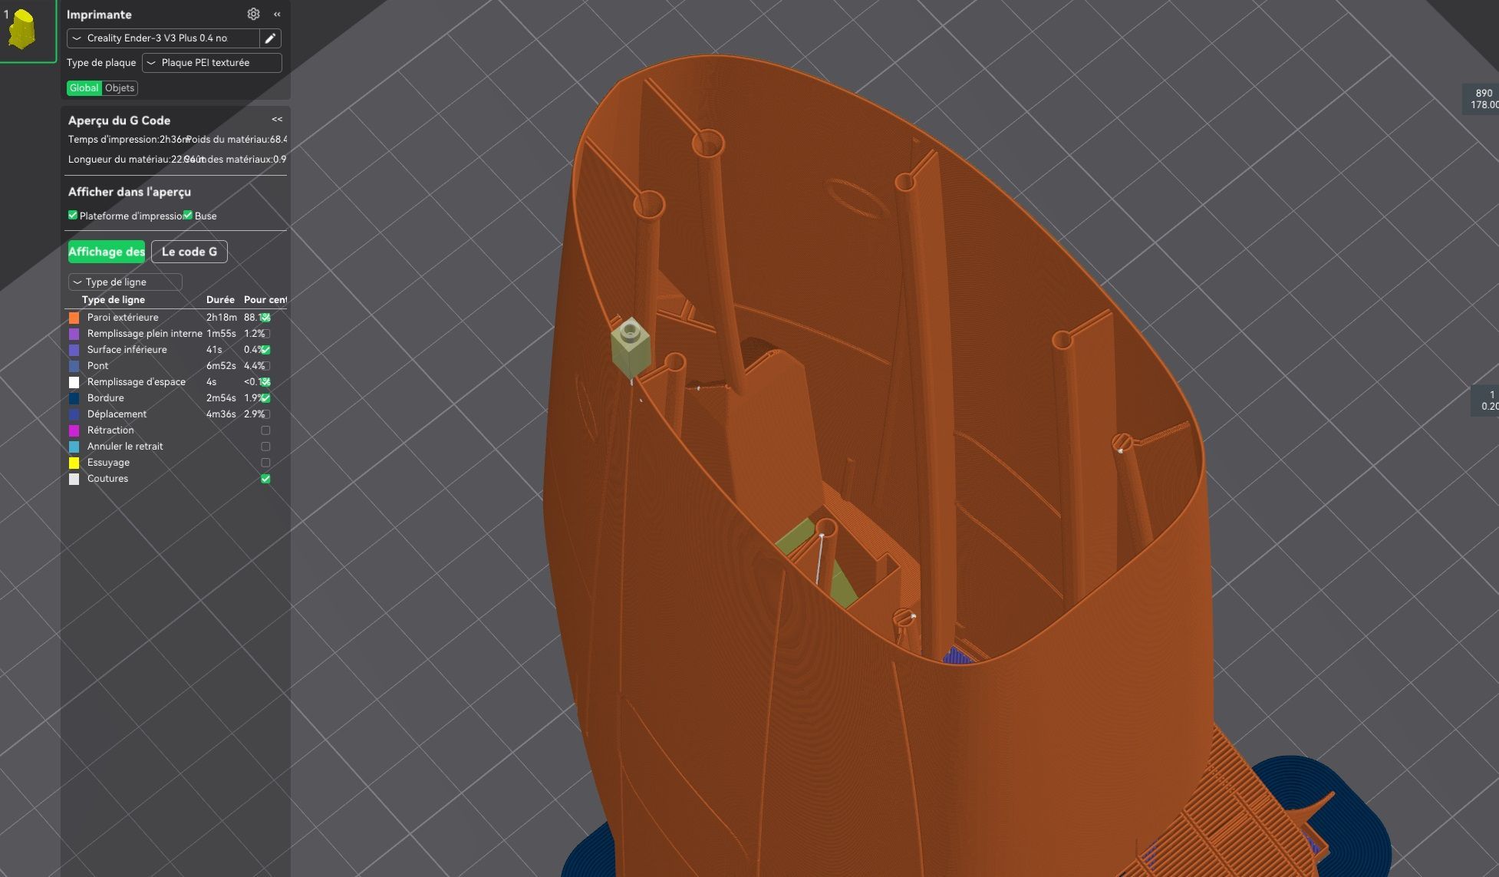Screen dimensions: 1499x877
Task: Collapse the Aperçu du G Code panel
Action: 277,119
